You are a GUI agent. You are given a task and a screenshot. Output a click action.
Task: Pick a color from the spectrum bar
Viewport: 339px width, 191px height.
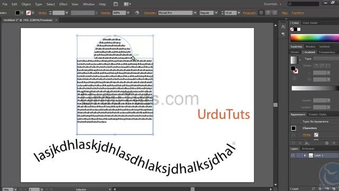(315, 38)
